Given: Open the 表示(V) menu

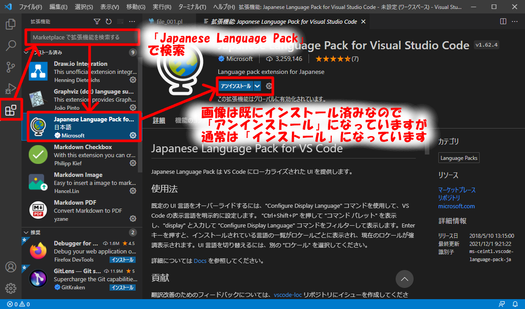Looking at the screenshot, I should click(110, 7).
